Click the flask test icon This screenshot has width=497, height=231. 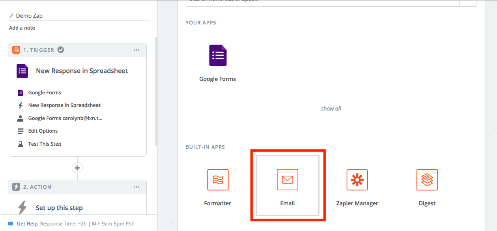pyautogui.click(x=21, y=144)
